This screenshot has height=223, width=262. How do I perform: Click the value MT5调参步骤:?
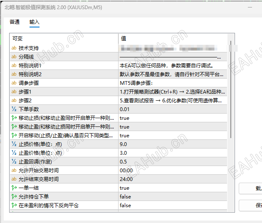tap(136, 83)
